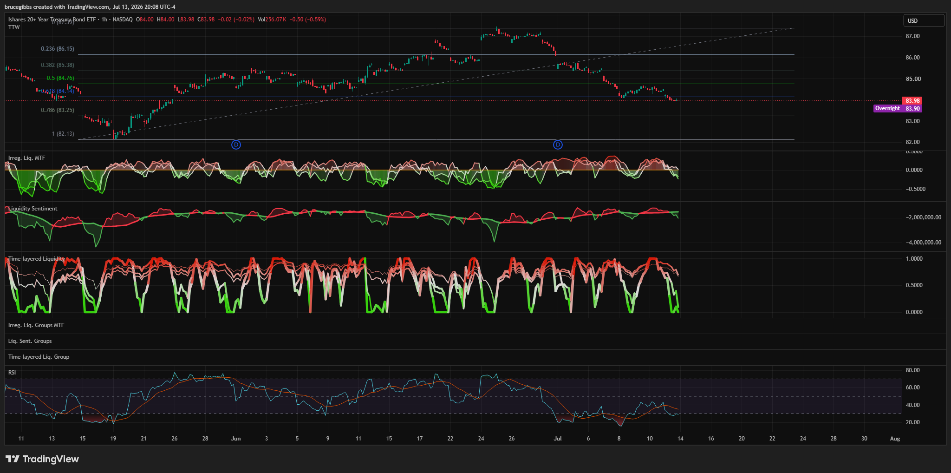Click the 'Liq. Sent. Groups' pane label
Image resolution: width=951 pixels, height=473 pixels.
coord(30,341)
